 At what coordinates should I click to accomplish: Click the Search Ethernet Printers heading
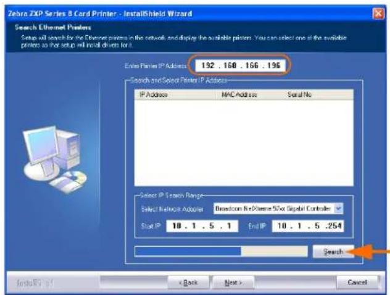[52, 27]
